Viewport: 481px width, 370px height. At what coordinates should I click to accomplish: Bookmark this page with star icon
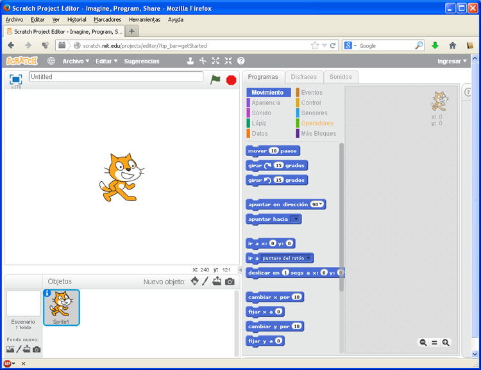[x=315, y=45]
